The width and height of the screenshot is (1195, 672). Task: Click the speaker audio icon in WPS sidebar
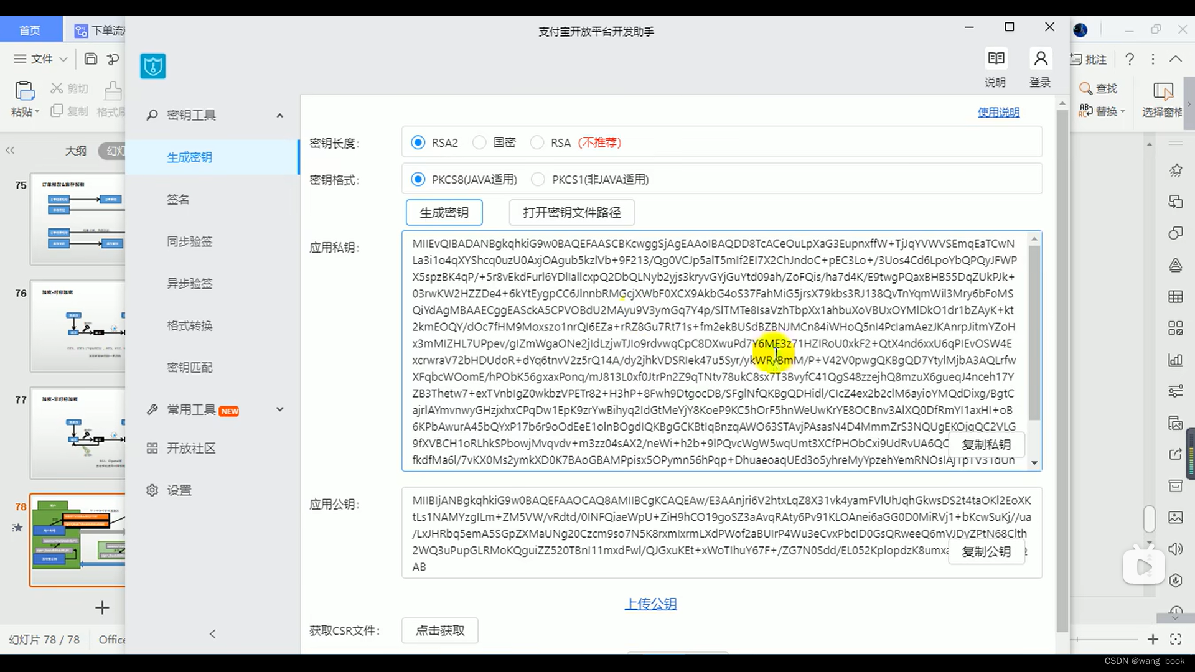[1175, 549]
